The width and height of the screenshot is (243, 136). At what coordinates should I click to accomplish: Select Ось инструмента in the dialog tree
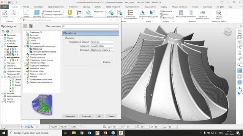pyautogui.click(x=37, y=57)
